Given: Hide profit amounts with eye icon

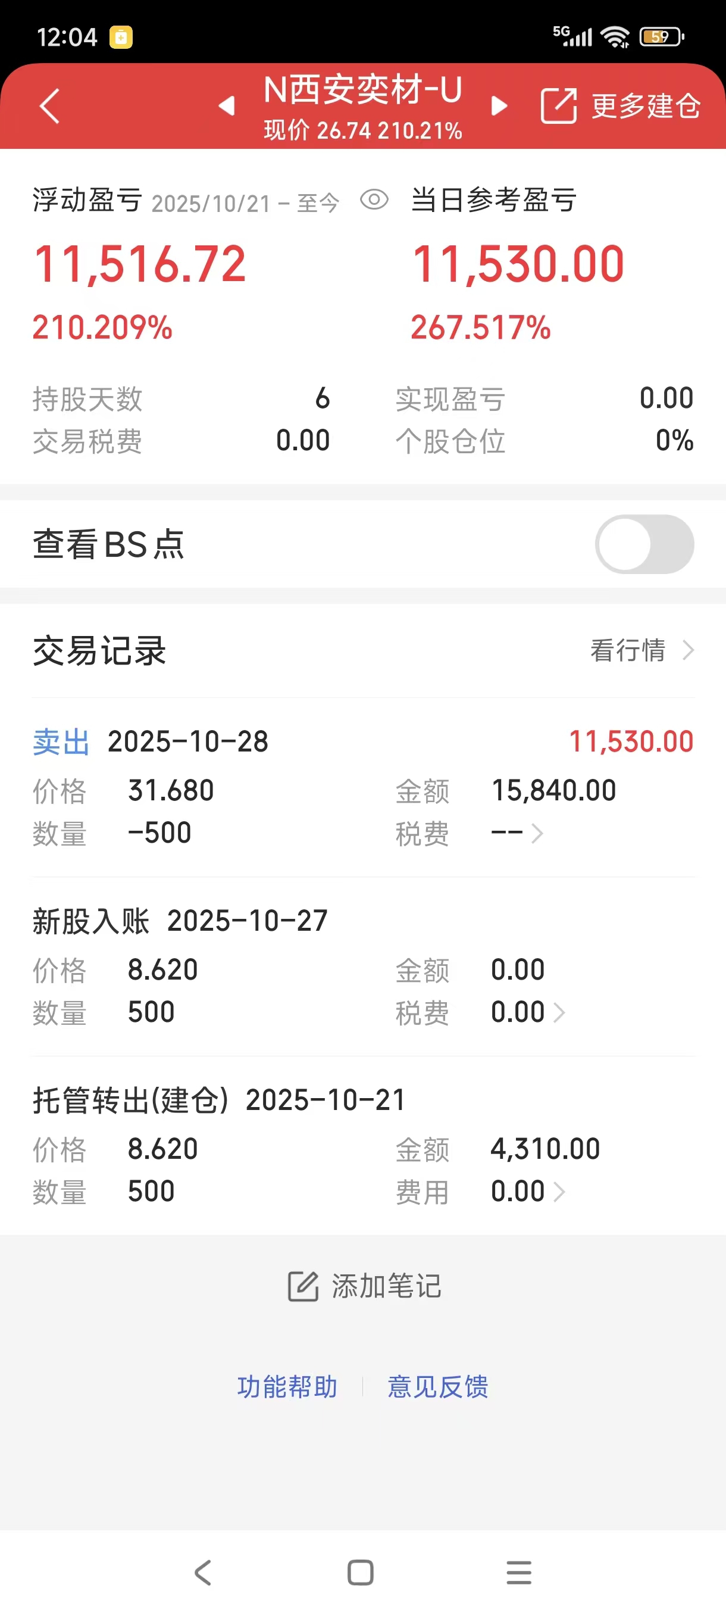Looking at the screenshot, I should (374, 201).
